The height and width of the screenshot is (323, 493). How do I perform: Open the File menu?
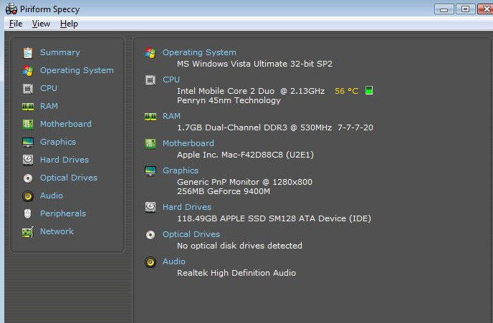pos(16,24)
